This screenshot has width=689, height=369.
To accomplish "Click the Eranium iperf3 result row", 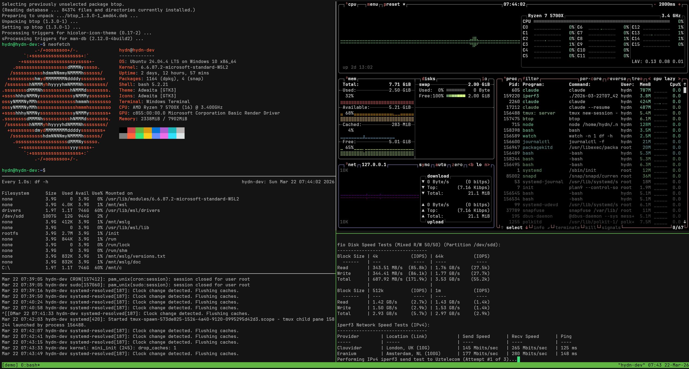I will 457,354.
